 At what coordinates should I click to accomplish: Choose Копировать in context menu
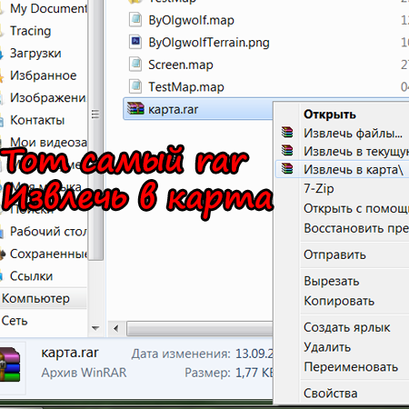339,301
